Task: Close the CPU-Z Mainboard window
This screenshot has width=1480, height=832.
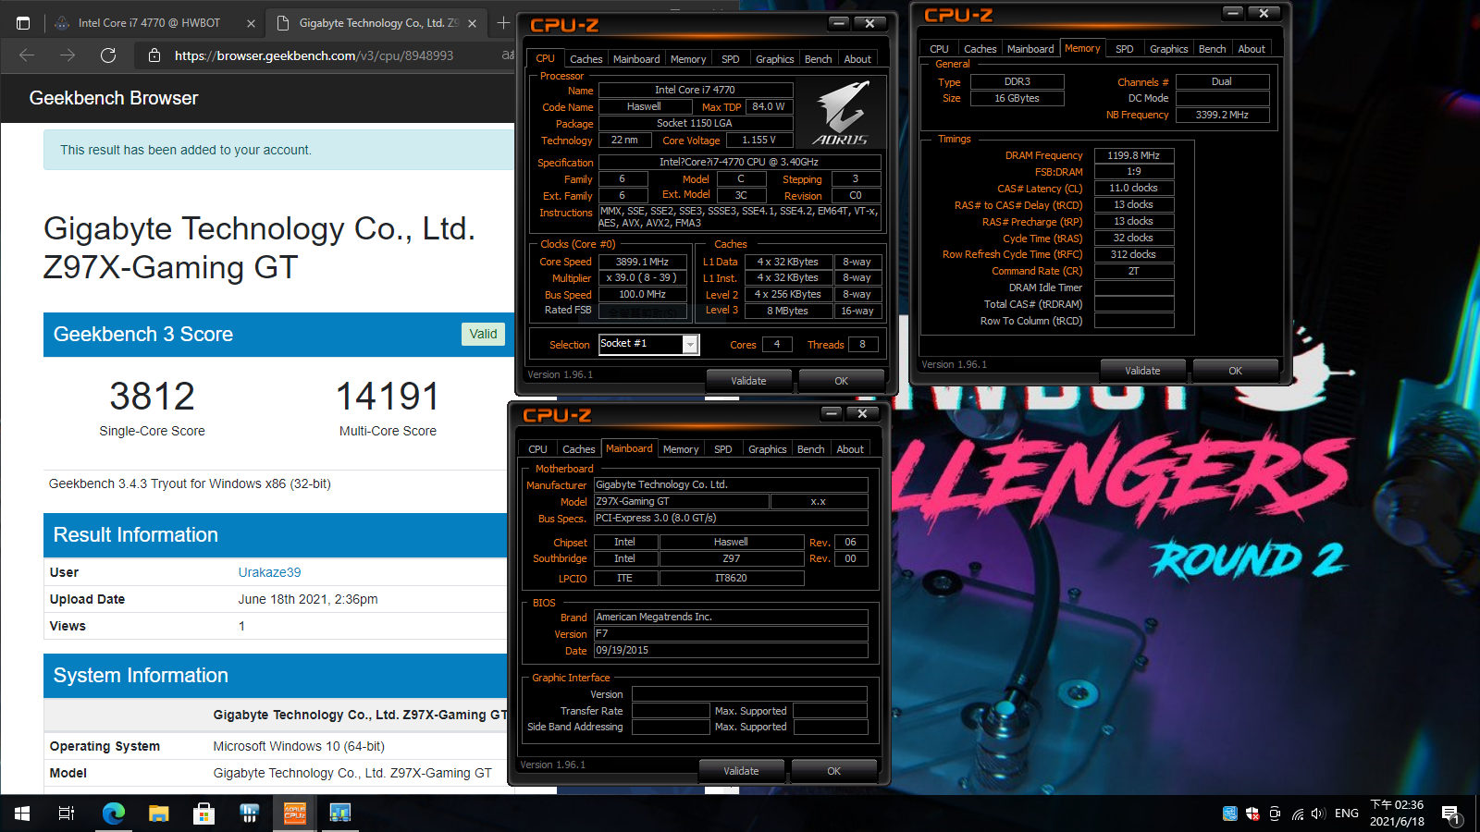Action: pyautogui.click(x=862, y=413)
